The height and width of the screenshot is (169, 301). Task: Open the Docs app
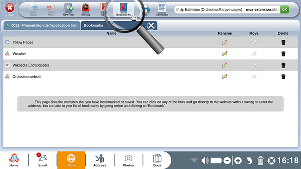click(x=157, y=160)
